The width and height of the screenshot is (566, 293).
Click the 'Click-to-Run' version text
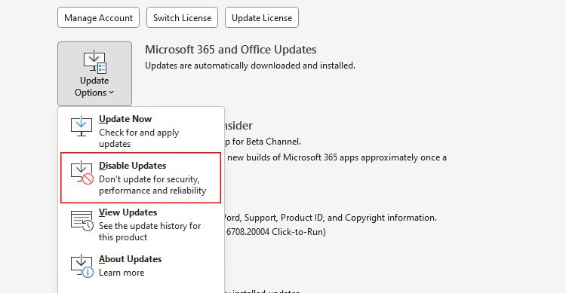(x=299, y=232)
